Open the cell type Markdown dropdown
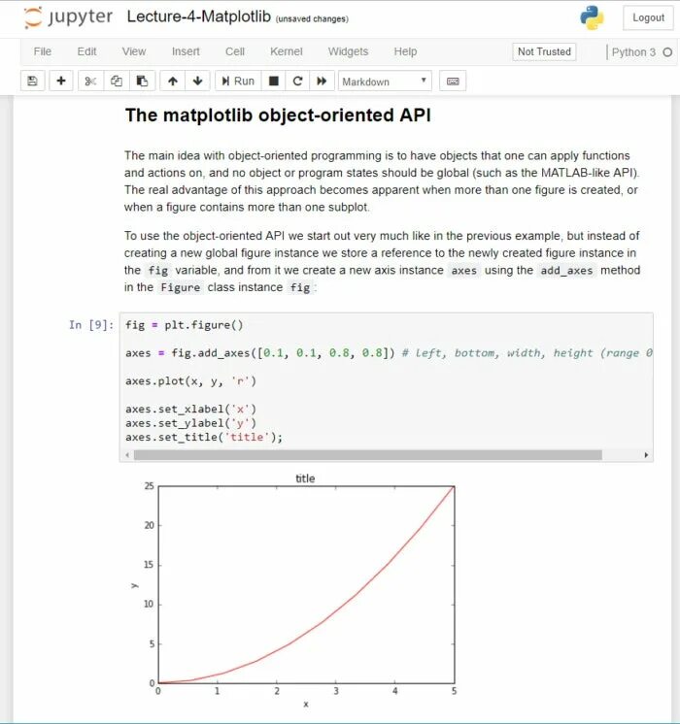This screenshot has width=680, height=724. click(385, 82)
